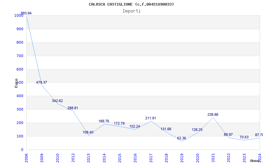Click the 2016 x-axis year label
This screenshot has height=164, width=263.
(135, 158)
